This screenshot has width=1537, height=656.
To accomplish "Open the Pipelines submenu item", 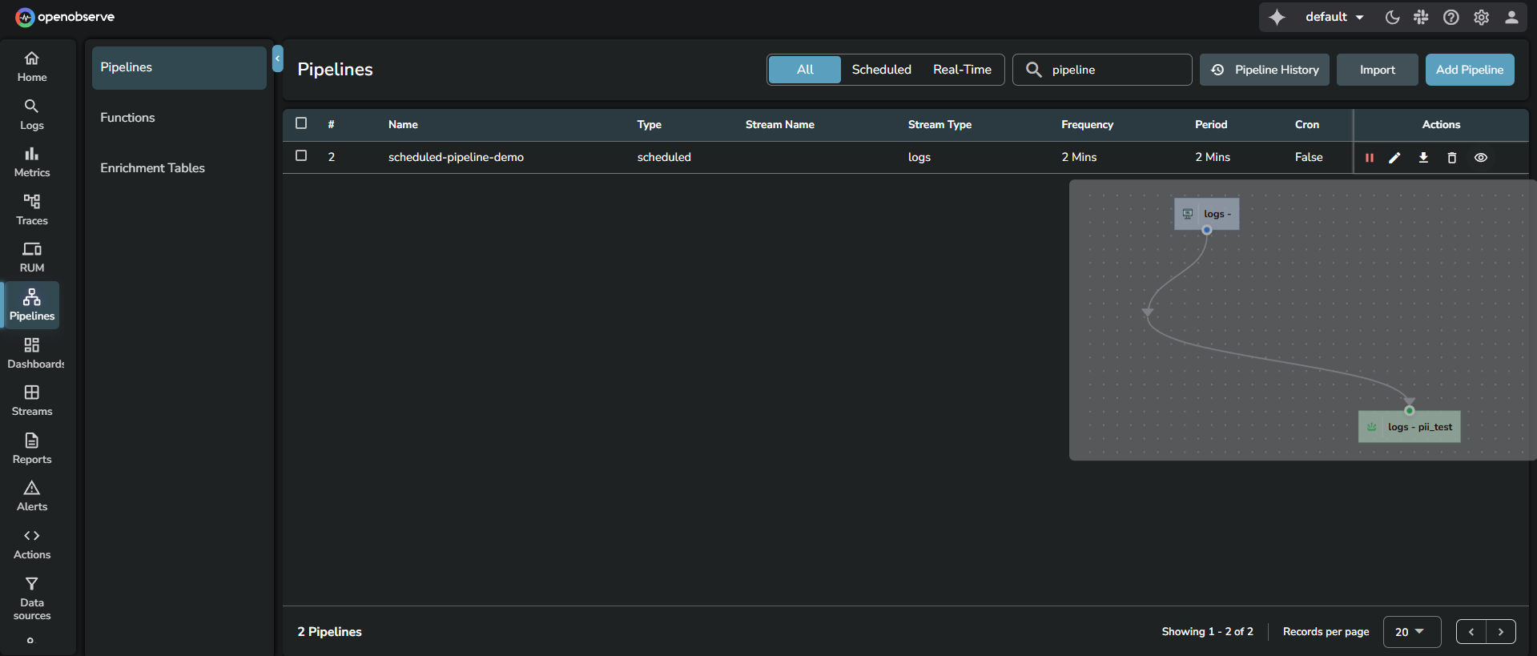I will (x=179, y=67).
